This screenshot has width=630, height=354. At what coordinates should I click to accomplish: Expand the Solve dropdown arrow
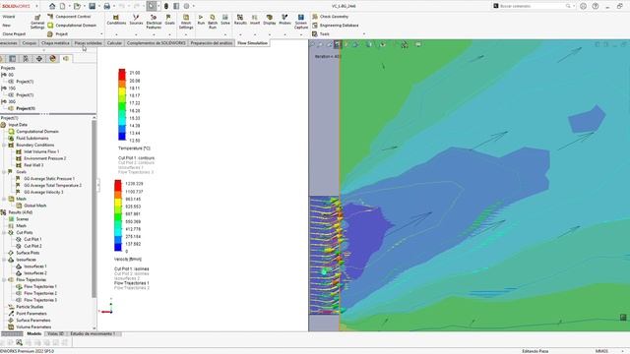tap(225, 34)
